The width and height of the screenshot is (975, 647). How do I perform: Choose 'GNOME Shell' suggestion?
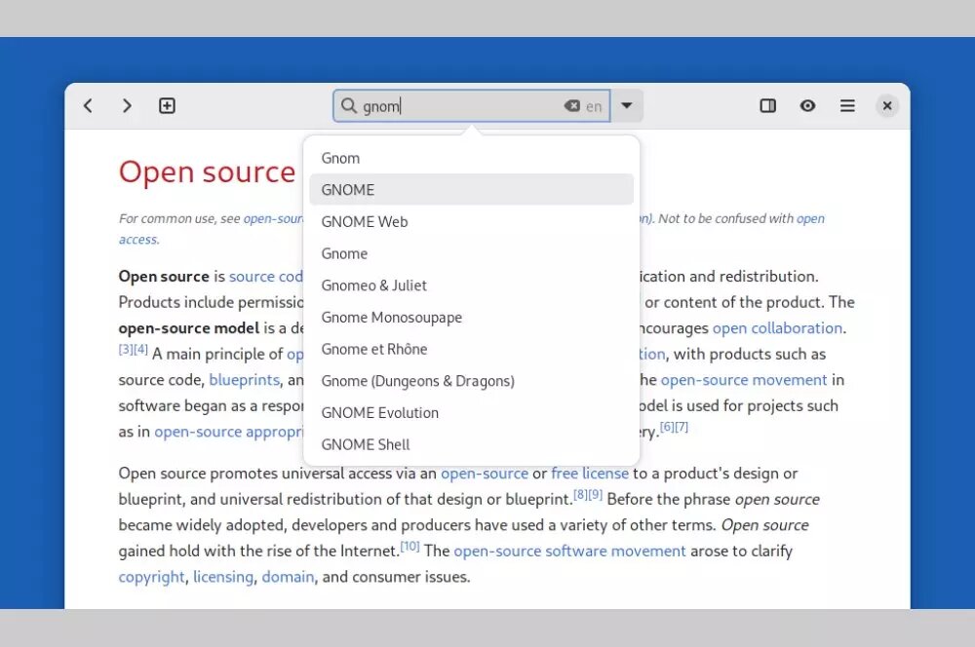coord(471,444)
